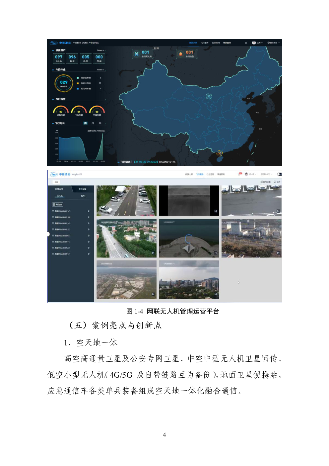Switch to the 机库 sub-tab
This screenshot has width=329, height=466.
83,196
